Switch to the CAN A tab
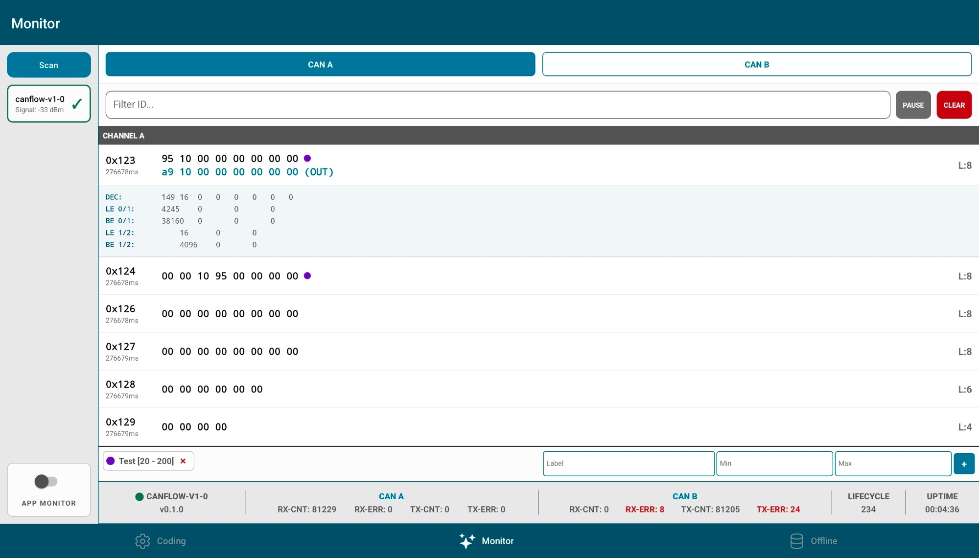This screenshot has height=558, width=979. click(320, 65)
